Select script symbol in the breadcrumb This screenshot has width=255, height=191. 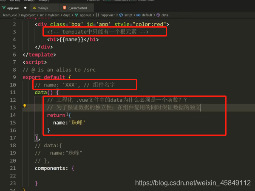pos(128,15)
